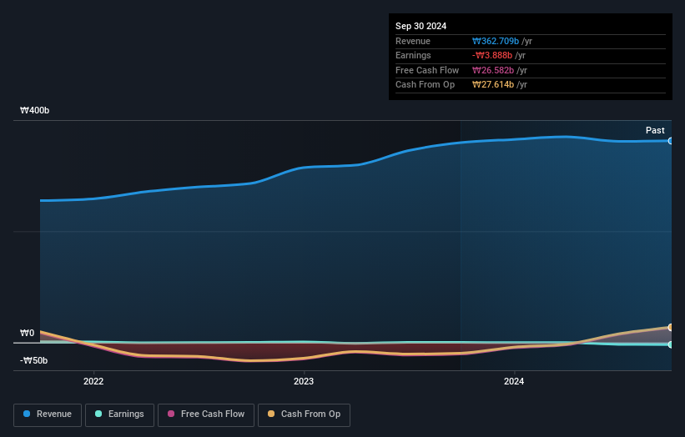Toggle the Earnings legend button
The height and width of the screenshot is (437, 685).
(119, 414)
